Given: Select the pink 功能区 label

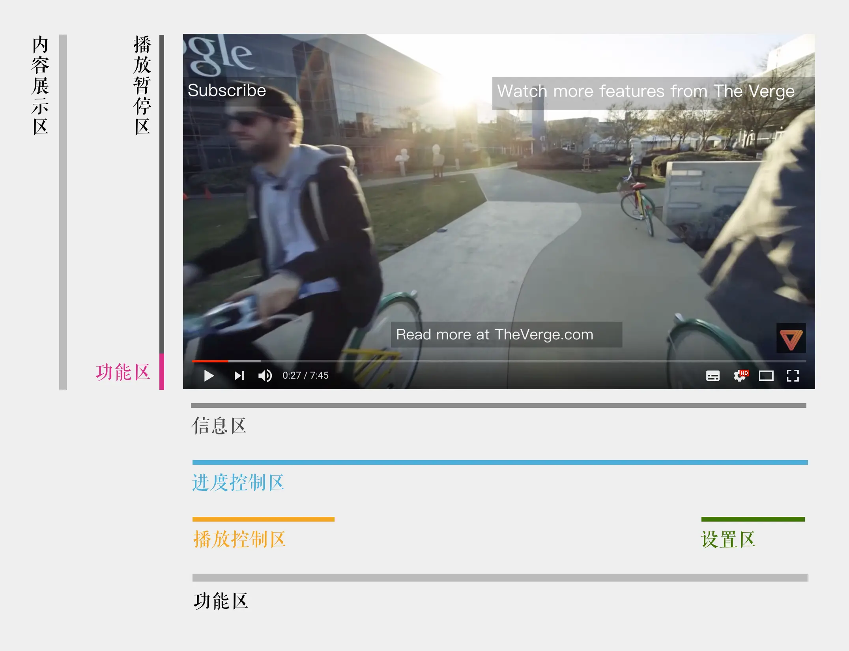Looking at the screenshot, I should tap(123, 372).
